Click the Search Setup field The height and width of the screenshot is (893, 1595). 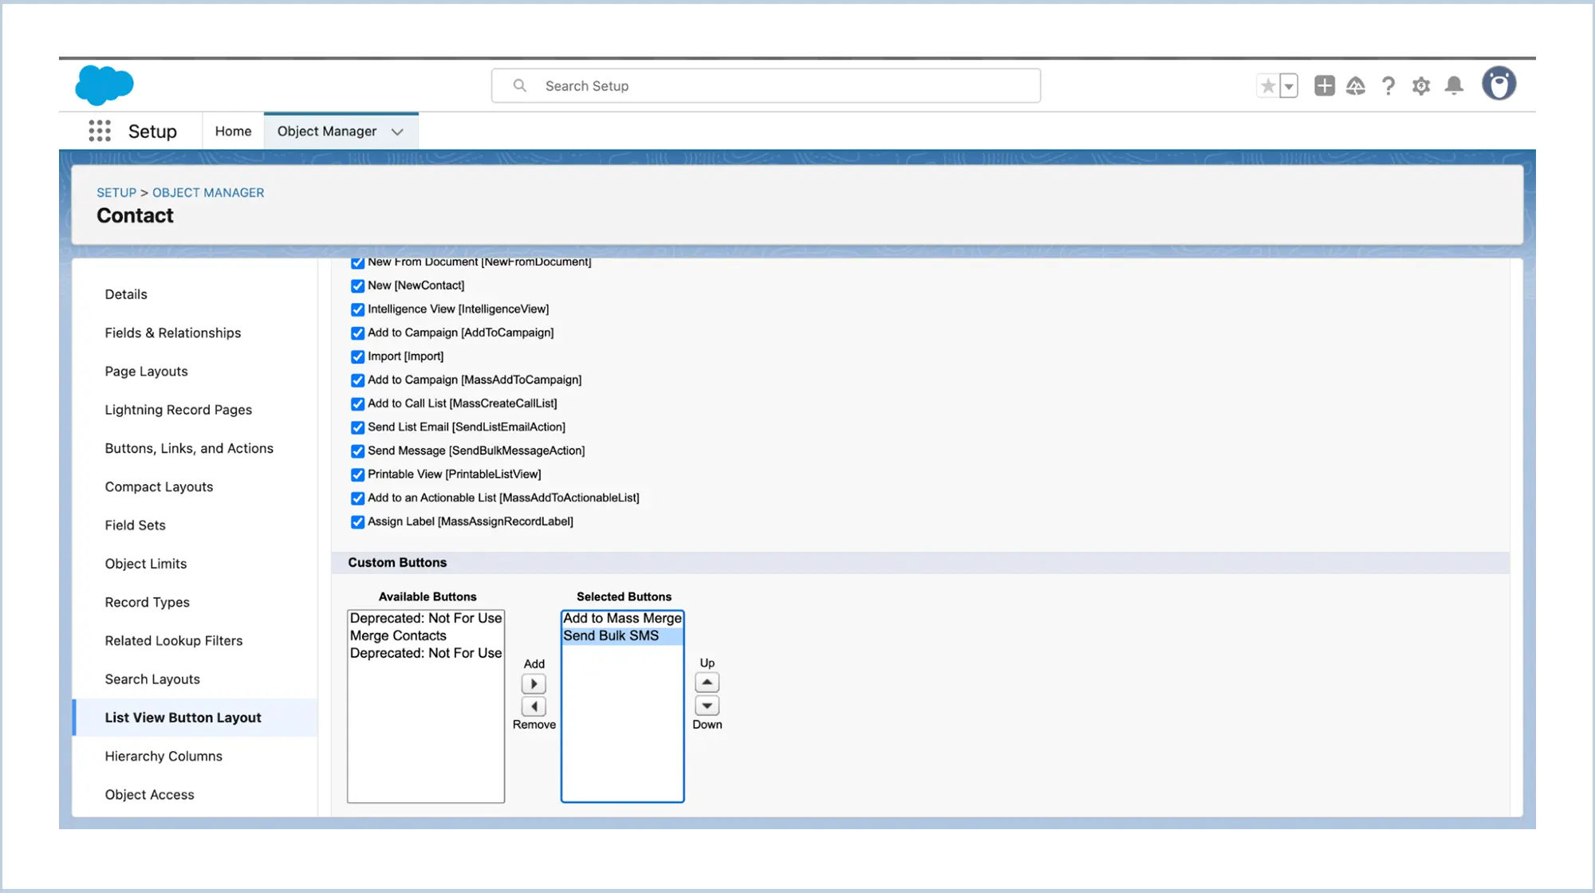[766, 85]
